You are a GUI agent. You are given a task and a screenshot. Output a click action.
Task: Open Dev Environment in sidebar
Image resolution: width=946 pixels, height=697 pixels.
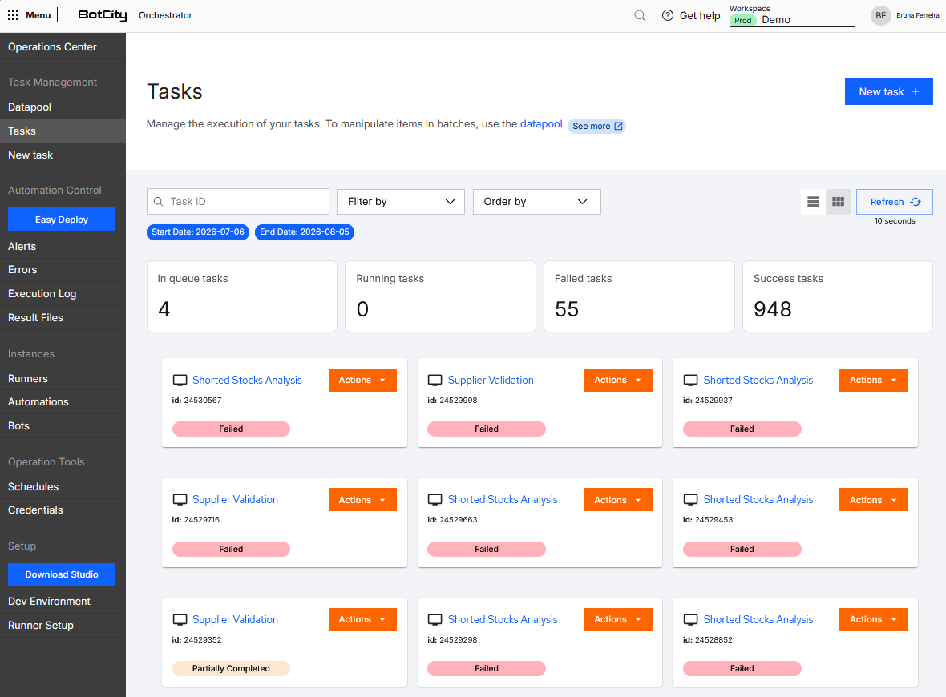point(63,601)
